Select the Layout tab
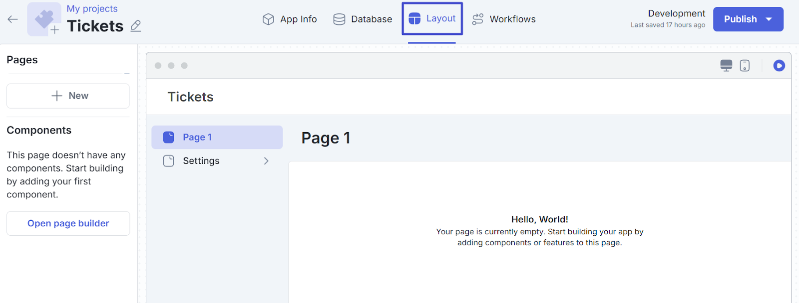Image resolution: width=799 pixels, height=303 pixels. [x=432, y=19]
